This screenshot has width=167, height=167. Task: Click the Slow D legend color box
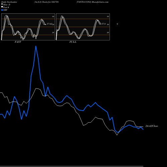pos(2,4)
